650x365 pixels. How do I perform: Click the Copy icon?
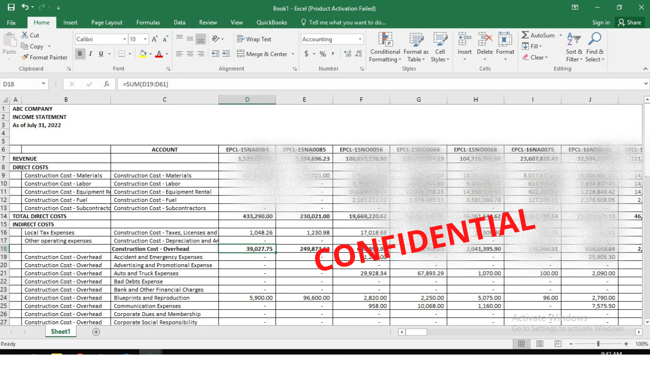click(x=25, y=46)
